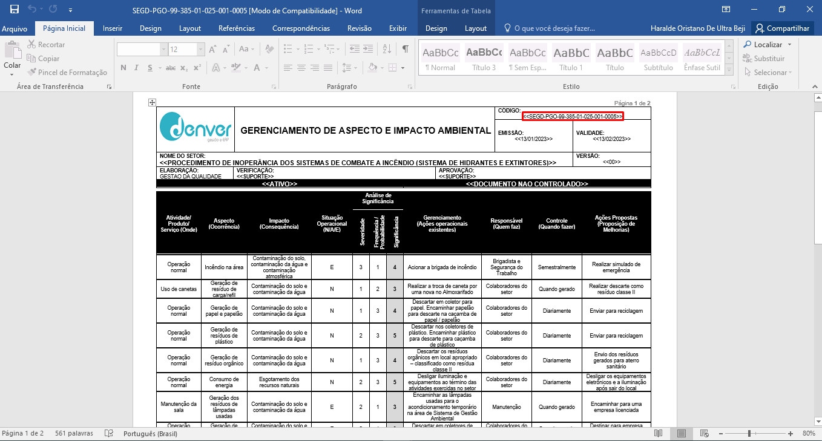Open the text highlight color picker
Image resolution: width=822 pixels, height=441 pixels.
(x=242, y=68)
